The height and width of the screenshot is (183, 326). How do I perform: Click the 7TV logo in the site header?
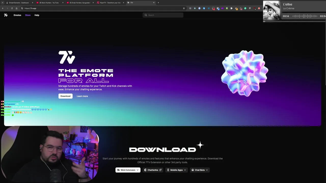click(6, 15)
